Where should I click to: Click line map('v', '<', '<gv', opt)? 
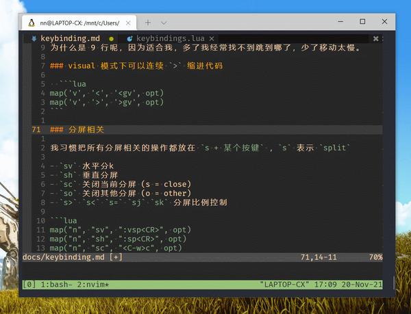click(107, 93)
